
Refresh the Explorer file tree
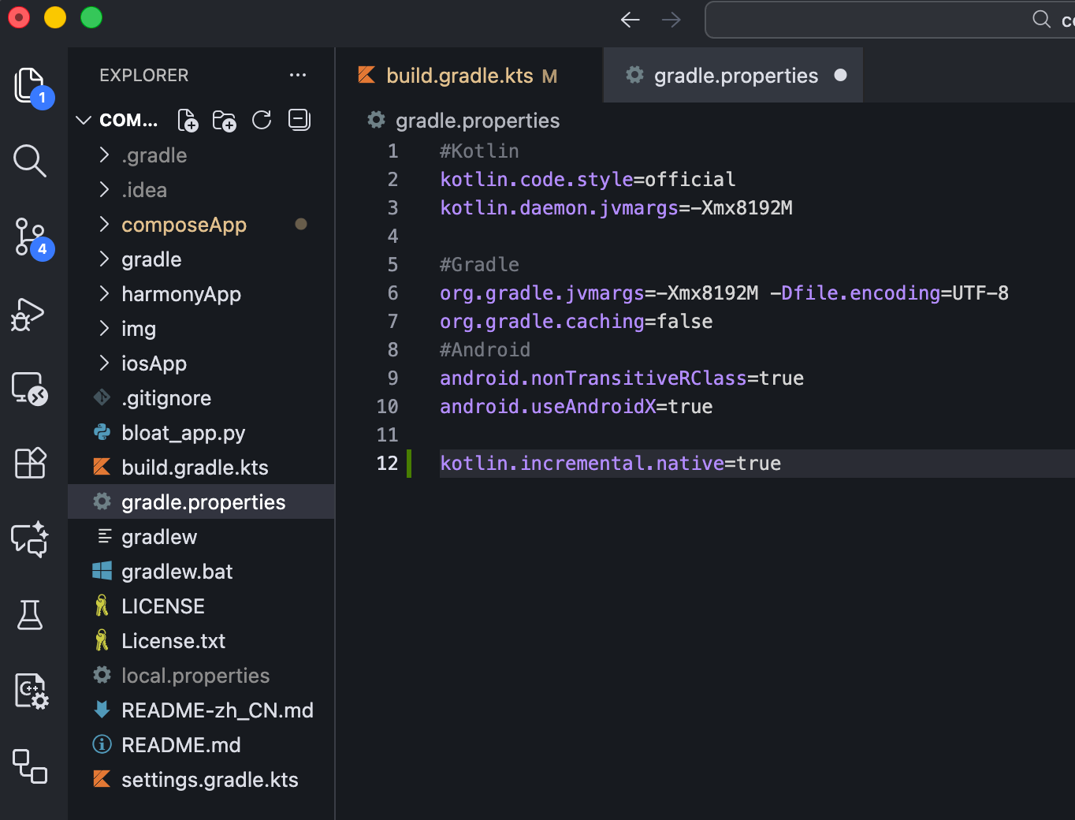point(262,121)
